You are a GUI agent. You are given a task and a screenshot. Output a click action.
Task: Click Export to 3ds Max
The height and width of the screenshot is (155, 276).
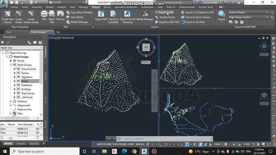[x=193, y=22]
